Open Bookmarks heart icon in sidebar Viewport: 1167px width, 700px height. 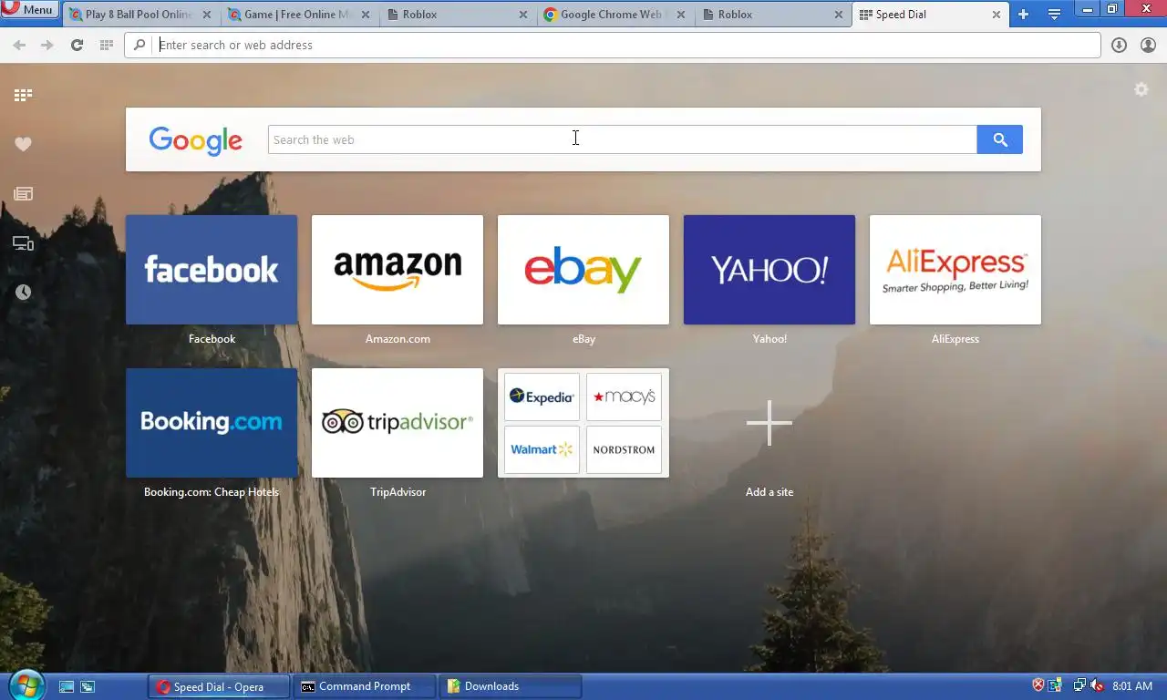coord(23,144)
